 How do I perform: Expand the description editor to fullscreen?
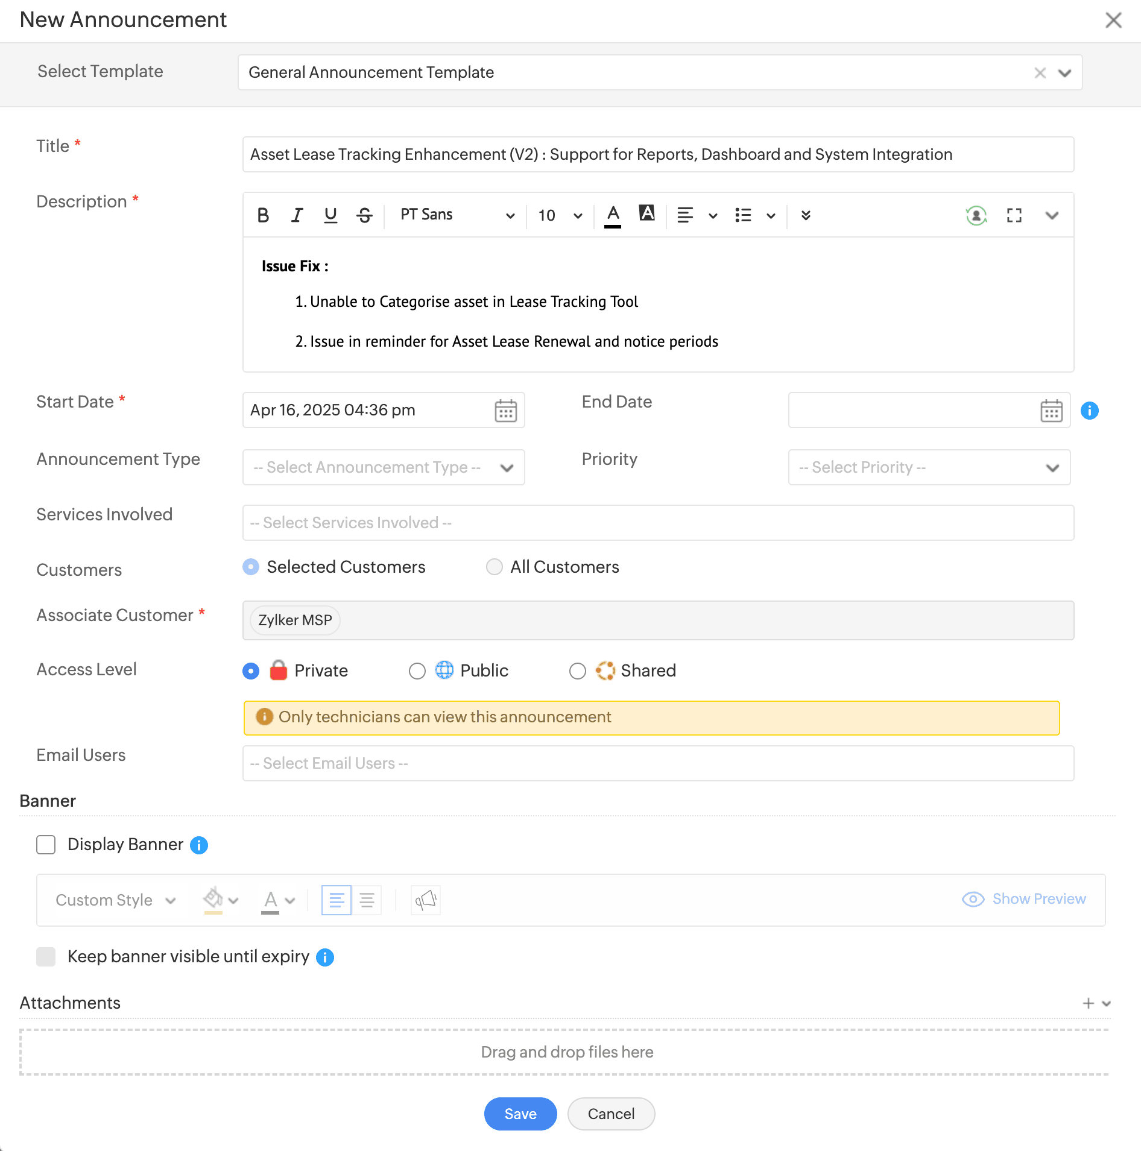coord(1014,215)
